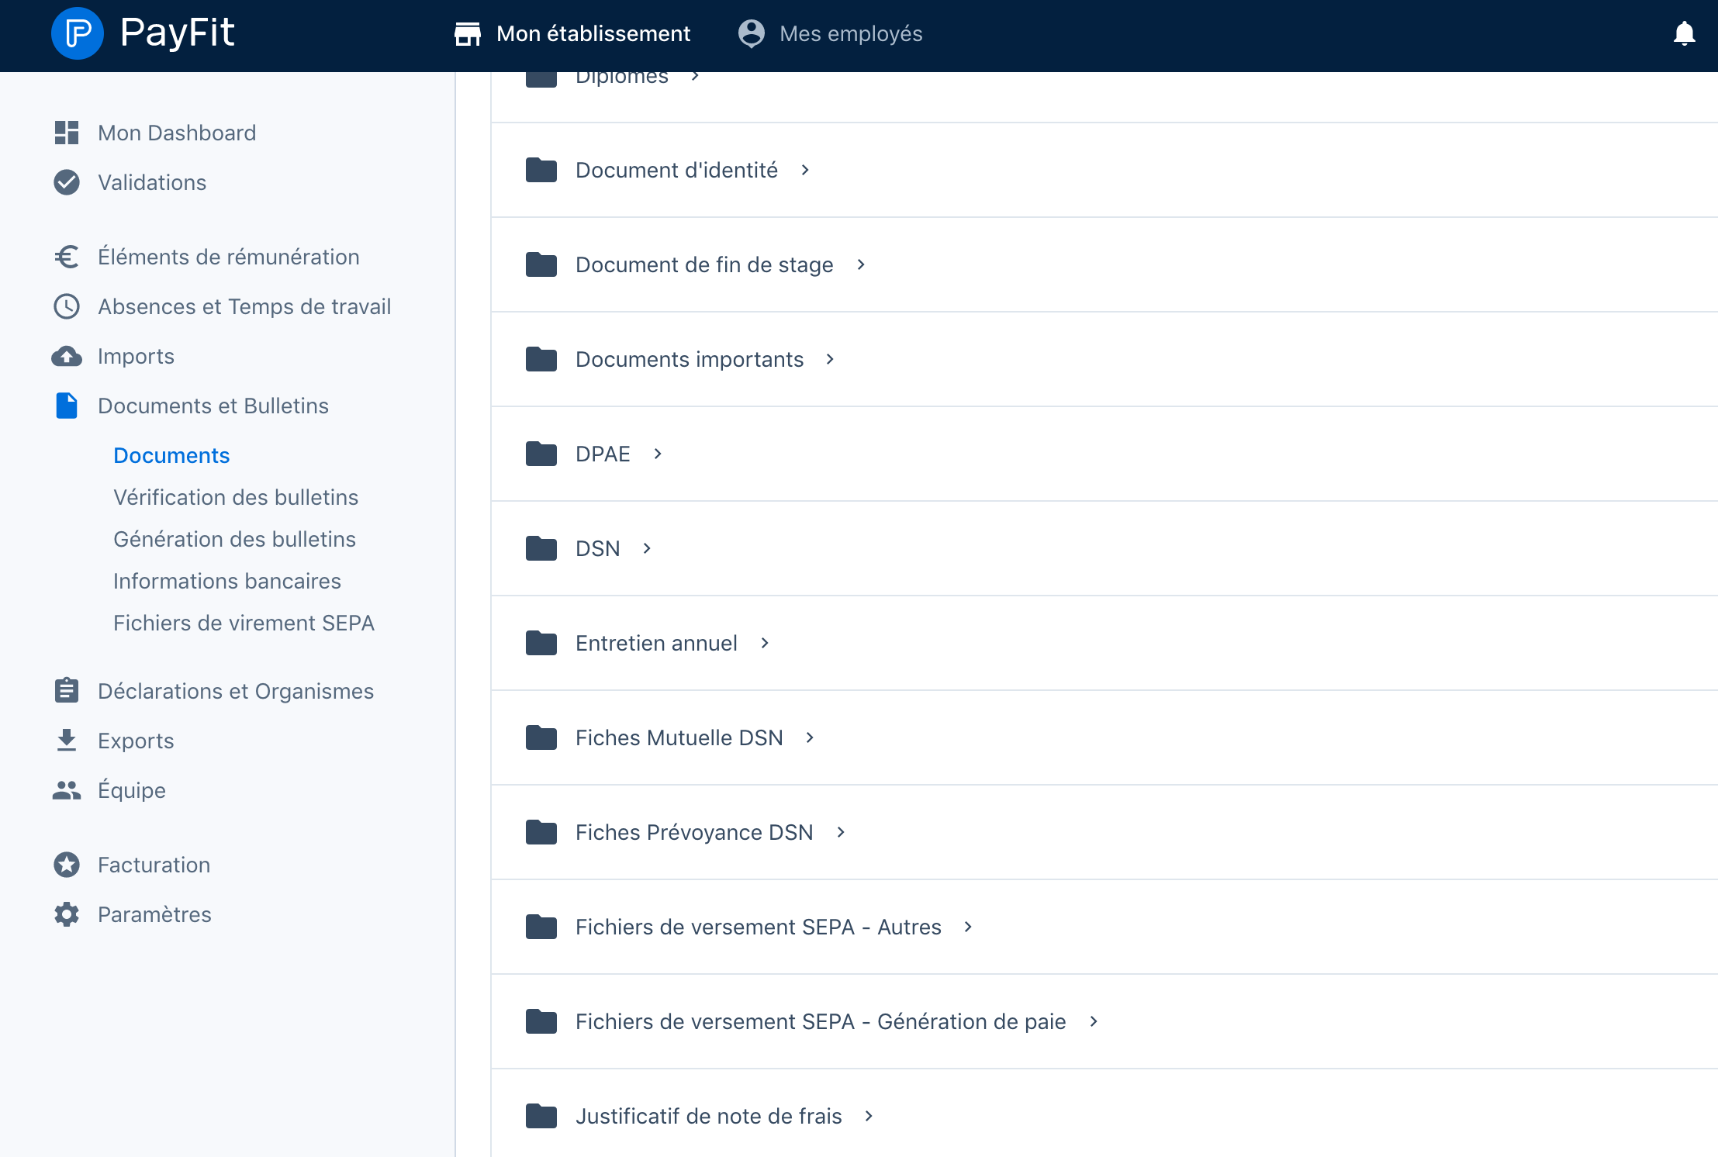Click the star icon for Facturation
1718x1157 pixels.
67,865
